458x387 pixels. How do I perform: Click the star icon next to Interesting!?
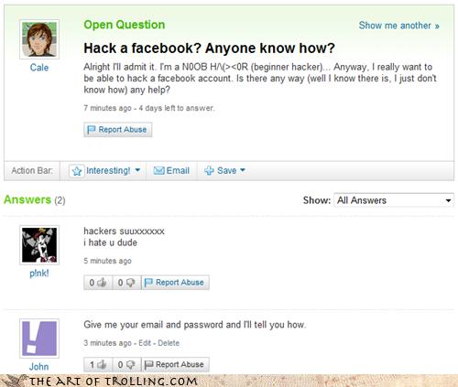[77, 171]
